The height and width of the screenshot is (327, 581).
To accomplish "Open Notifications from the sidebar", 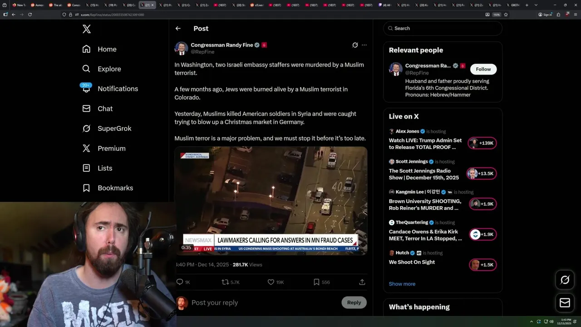I will [x=109, y=89].
